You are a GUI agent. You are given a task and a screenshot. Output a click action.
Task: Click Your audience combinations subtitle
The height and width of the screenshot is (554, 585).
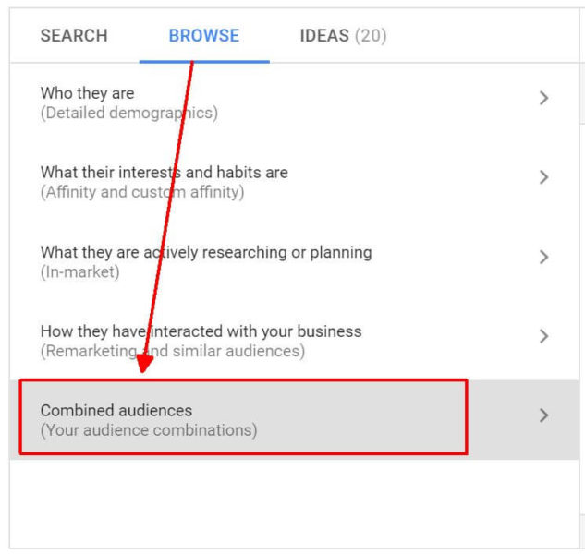pos(148,430)
